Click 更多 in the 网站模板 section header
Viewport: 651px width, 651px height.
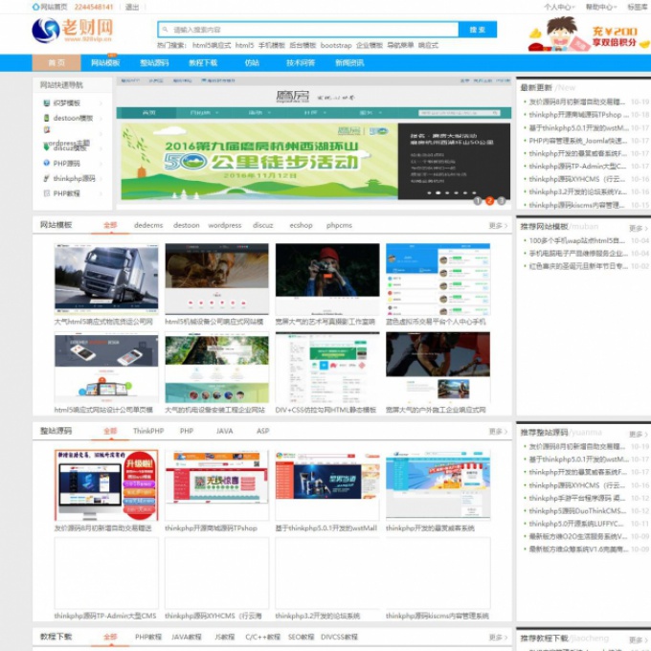[498, 225]
